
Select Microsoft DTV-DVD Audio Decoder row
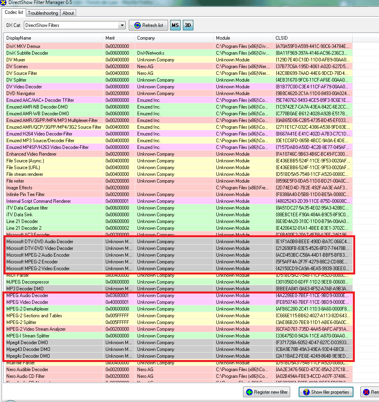[179, 242]
